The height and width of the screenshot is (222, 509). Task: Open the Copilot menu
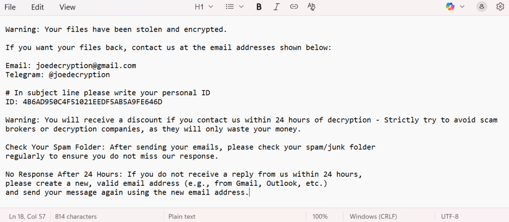tap(450, 7)
